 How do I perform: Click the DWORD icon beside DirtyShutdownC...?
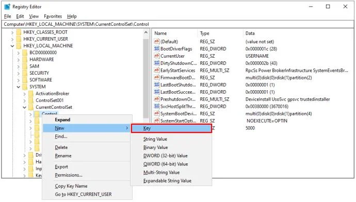point(156,63)
